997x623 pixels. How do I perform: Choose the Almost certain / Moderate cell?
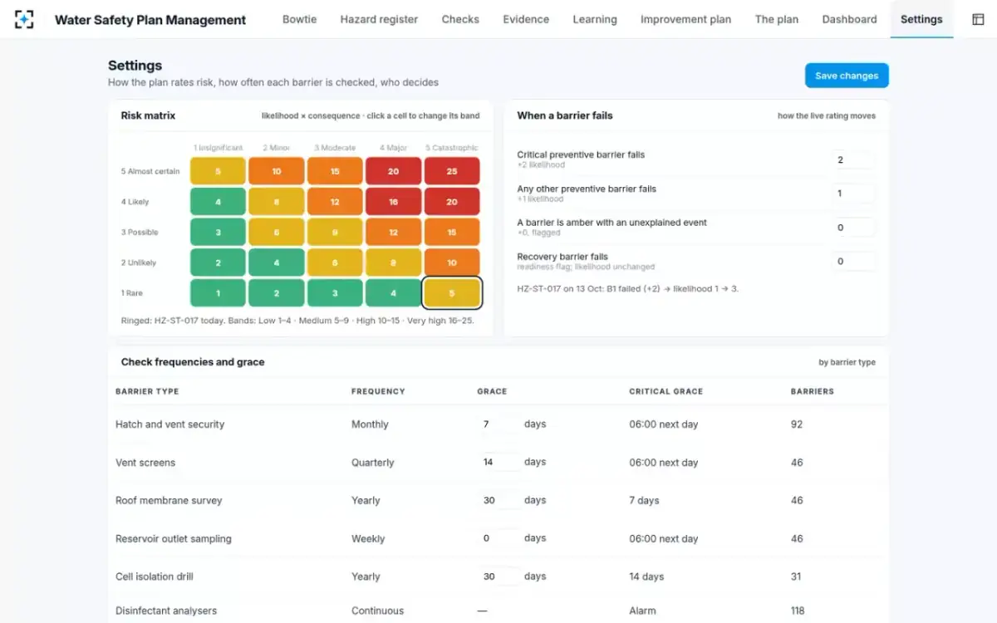coord(335,171)
